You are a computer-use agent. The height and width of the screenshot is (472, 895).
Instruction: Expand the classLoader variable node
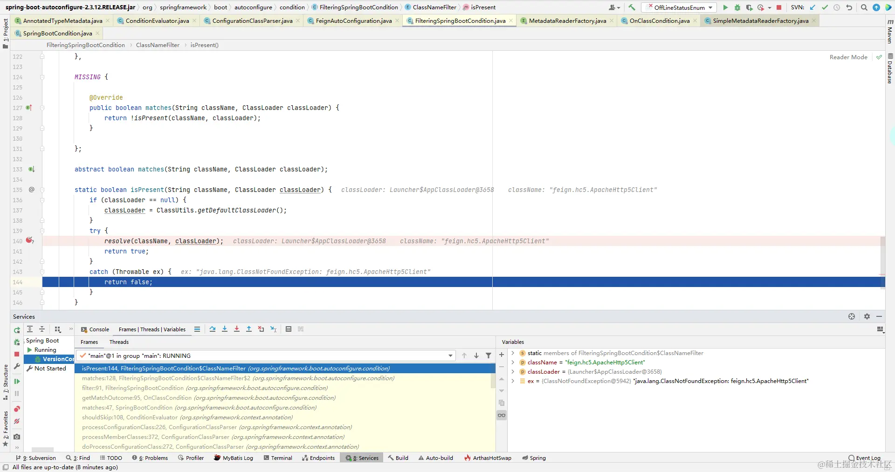point(513,372)
